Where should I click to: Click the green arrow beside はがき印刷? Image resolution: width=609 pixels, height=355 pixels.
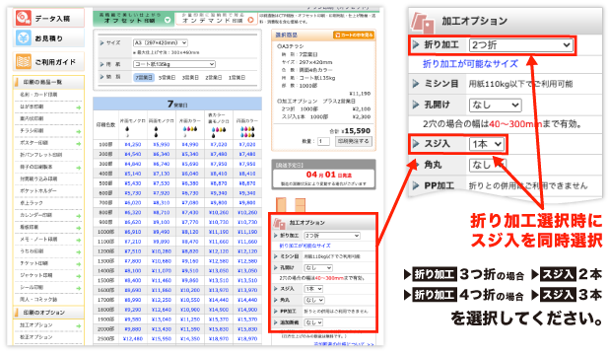79,107
